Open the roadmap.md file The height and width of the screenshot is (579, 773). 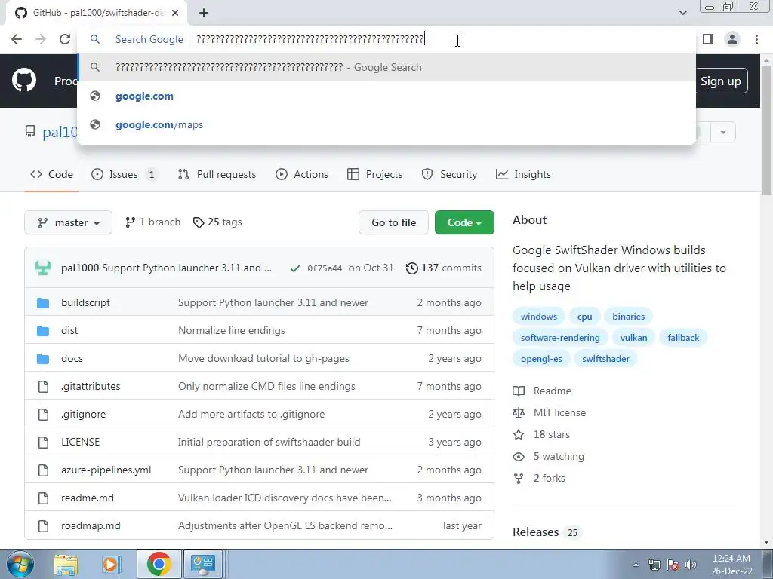click(x=91, y=525)
